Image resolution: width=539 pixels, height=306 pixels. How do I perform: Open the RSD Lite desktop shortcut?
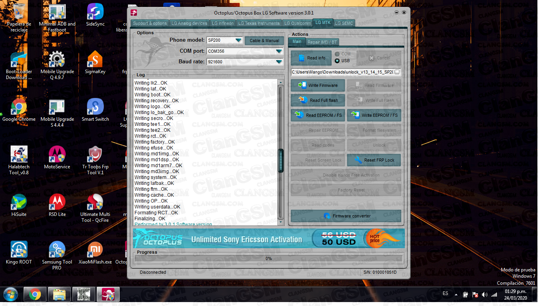57,206
